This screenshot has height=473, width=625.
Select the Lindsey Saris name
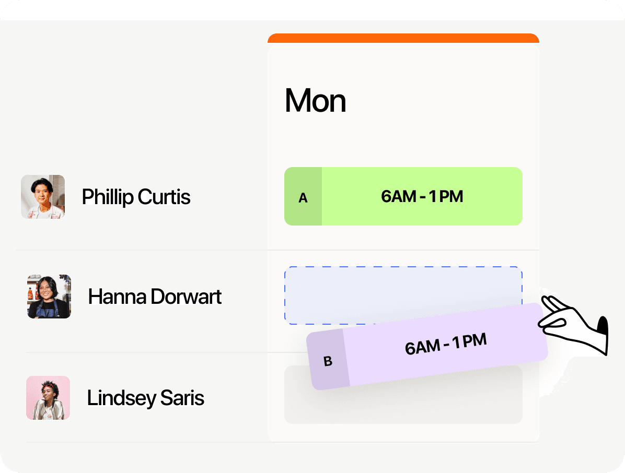pyautogui.click(x=145, y=398)
